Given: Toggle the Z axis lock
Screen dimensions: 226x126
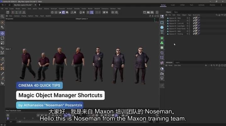Looking at the screenshot, I should [20, 12].
